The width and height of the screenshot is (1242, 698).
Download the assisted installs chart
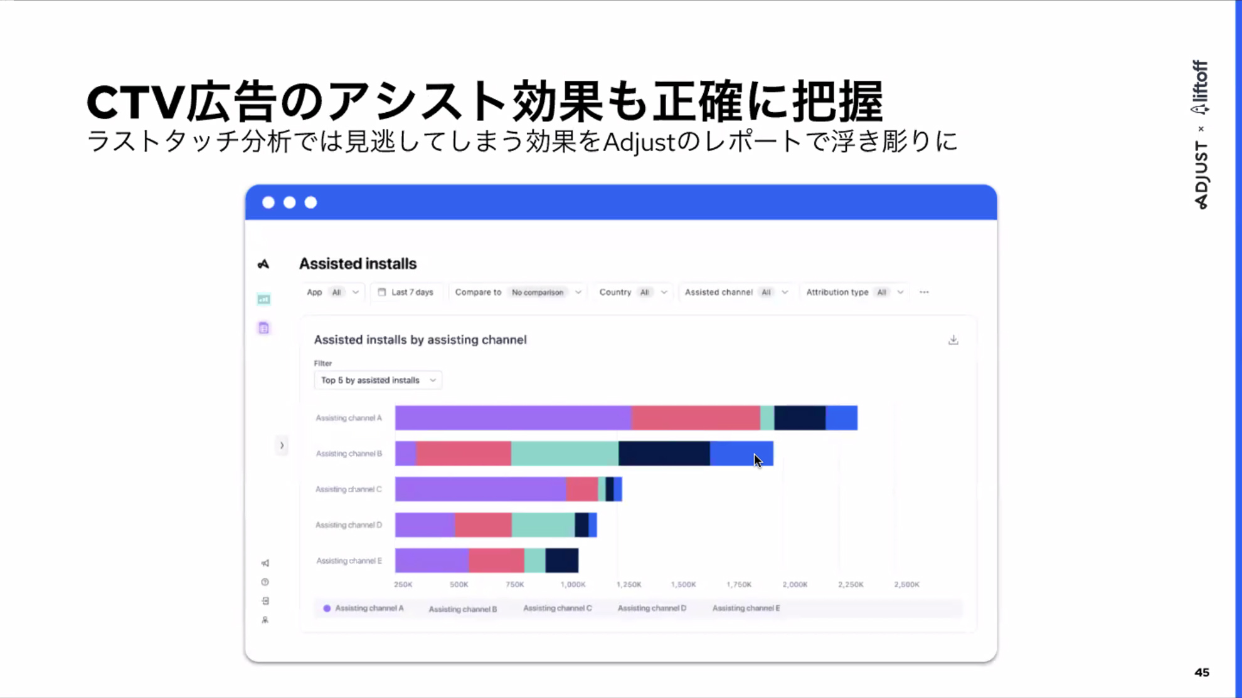(x=953, y=340)
